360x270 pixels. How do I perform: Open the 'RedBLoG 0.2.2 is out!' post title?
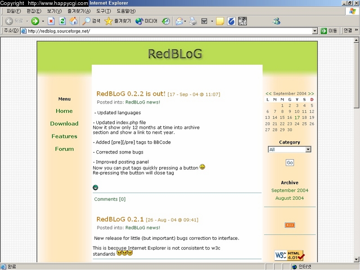click(131, 94)
